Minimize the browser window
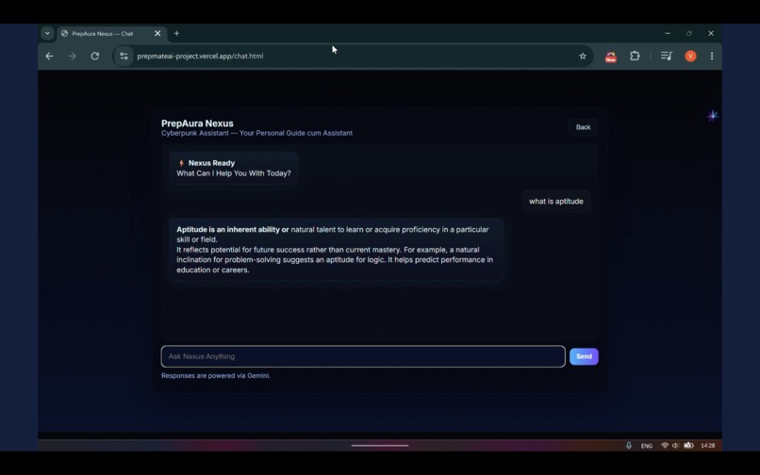Image resolution: width=760 pixels, height=475 pixels. pyautogui.click(x=668, y=33)
